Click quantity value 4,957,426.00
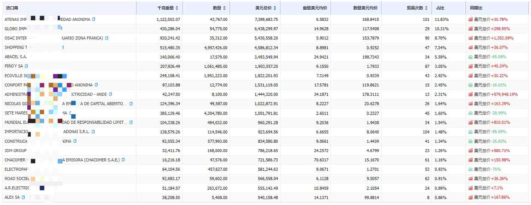This screenshot has width=531, height=205. [x=216, y=47]
